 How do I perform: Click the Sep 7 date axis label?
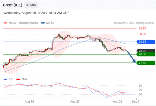coord(136,101)
